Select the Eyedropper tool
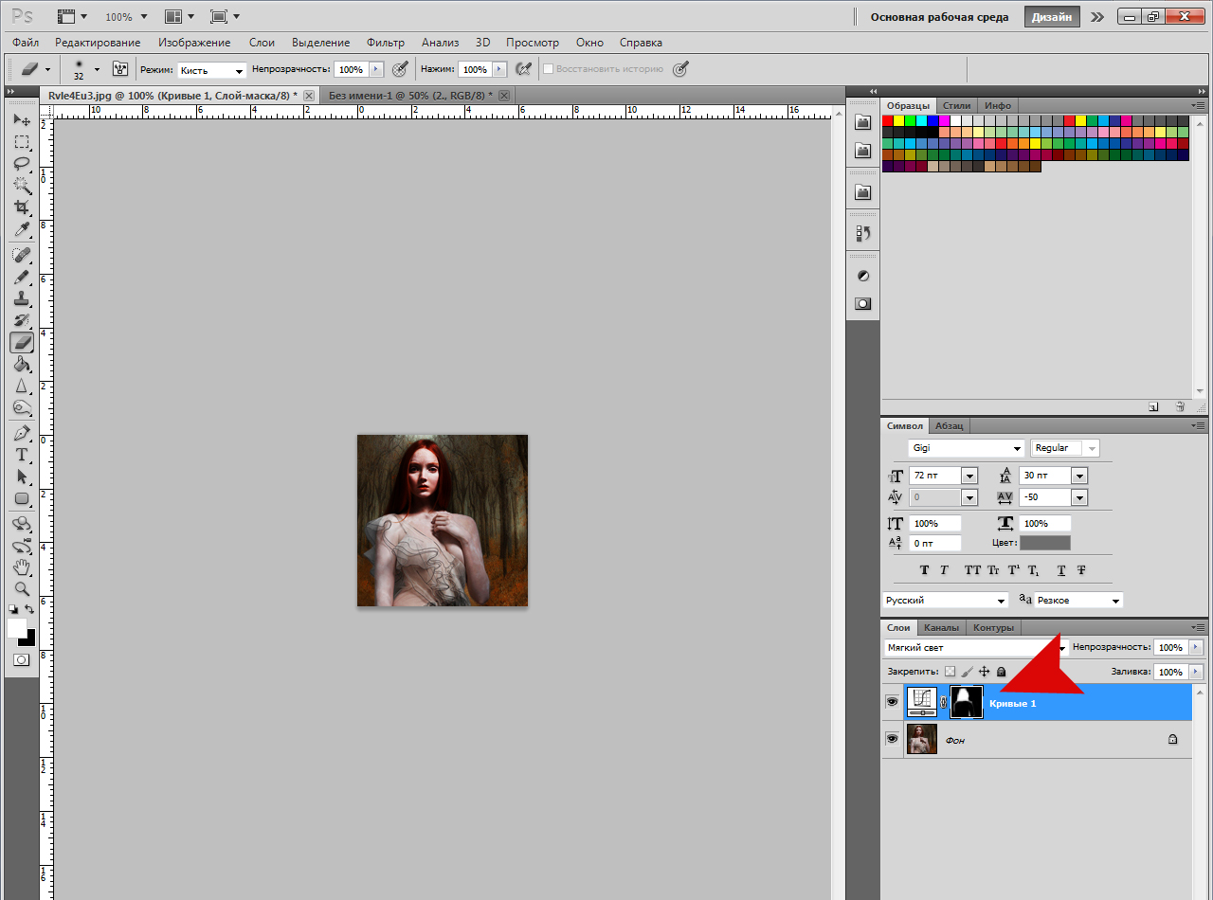Viewport: 1213px width, 900px height. [22, 230]
